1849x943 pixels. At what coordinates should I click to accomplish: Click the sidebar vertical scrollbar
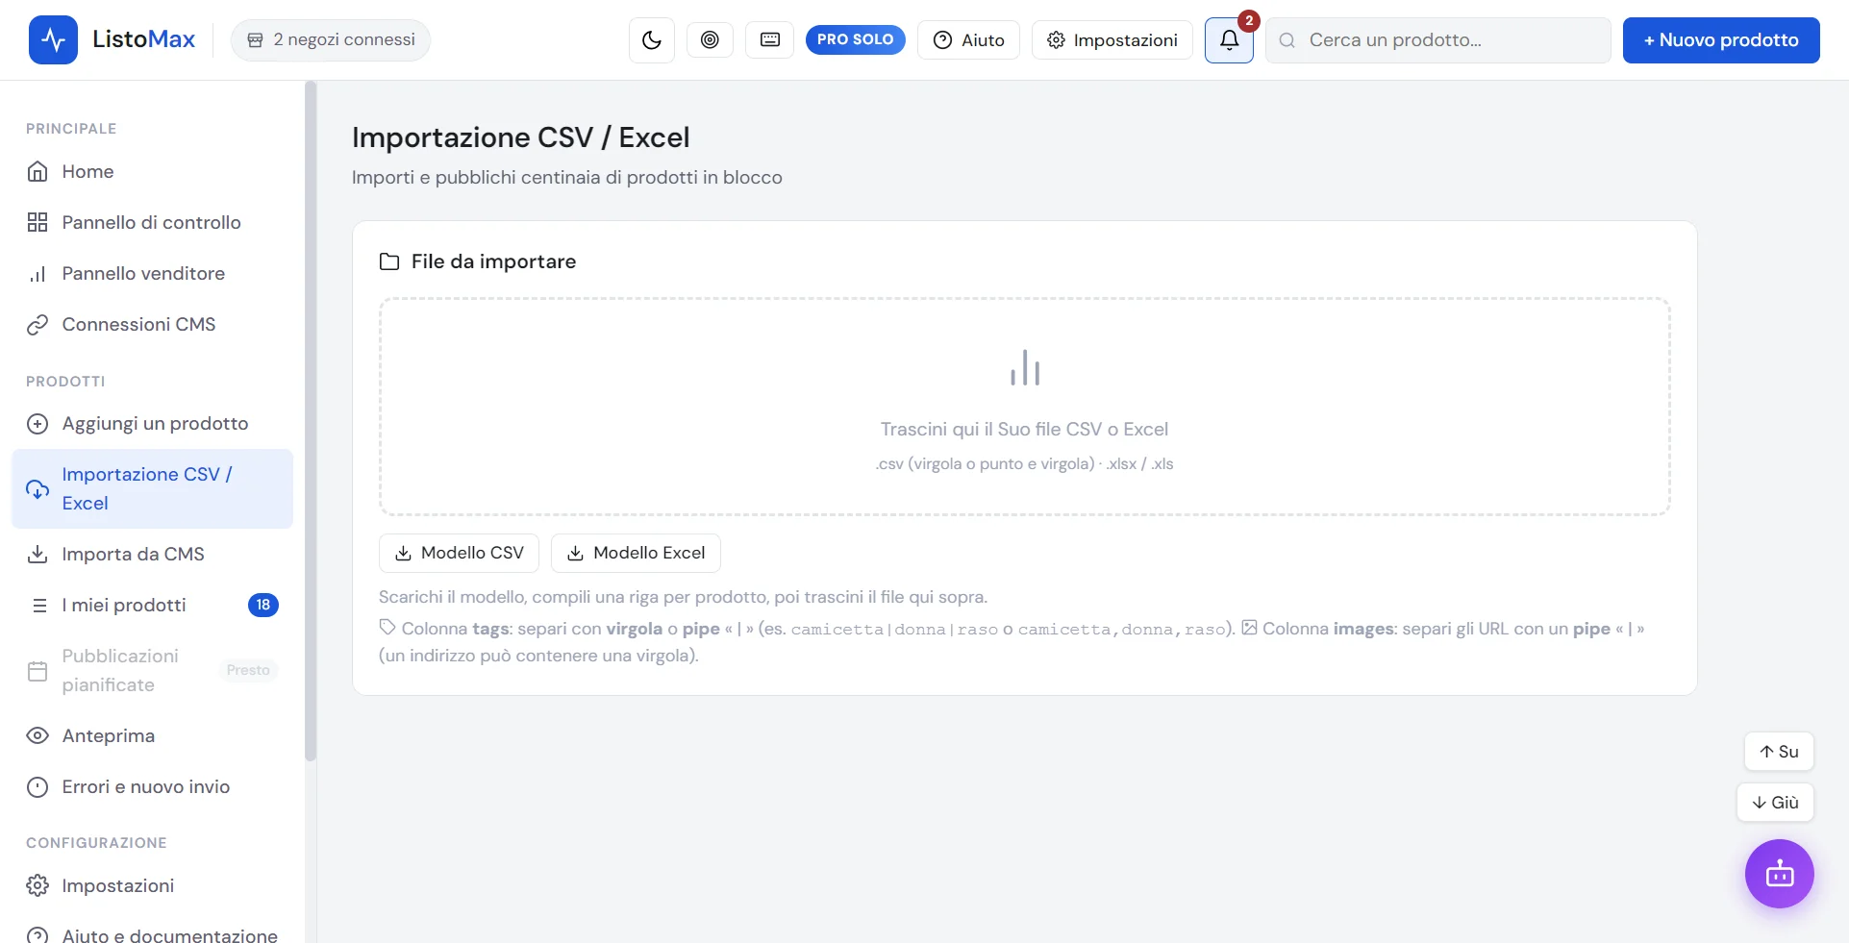[311, 422]
